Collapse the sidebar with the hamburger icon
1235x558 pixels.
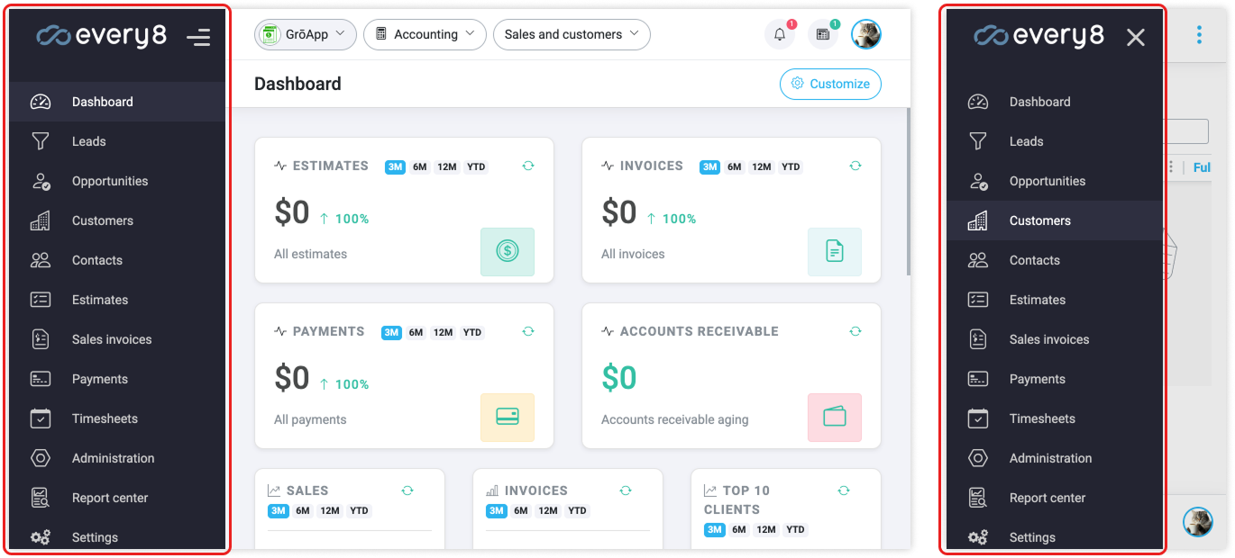coord(198,37)
